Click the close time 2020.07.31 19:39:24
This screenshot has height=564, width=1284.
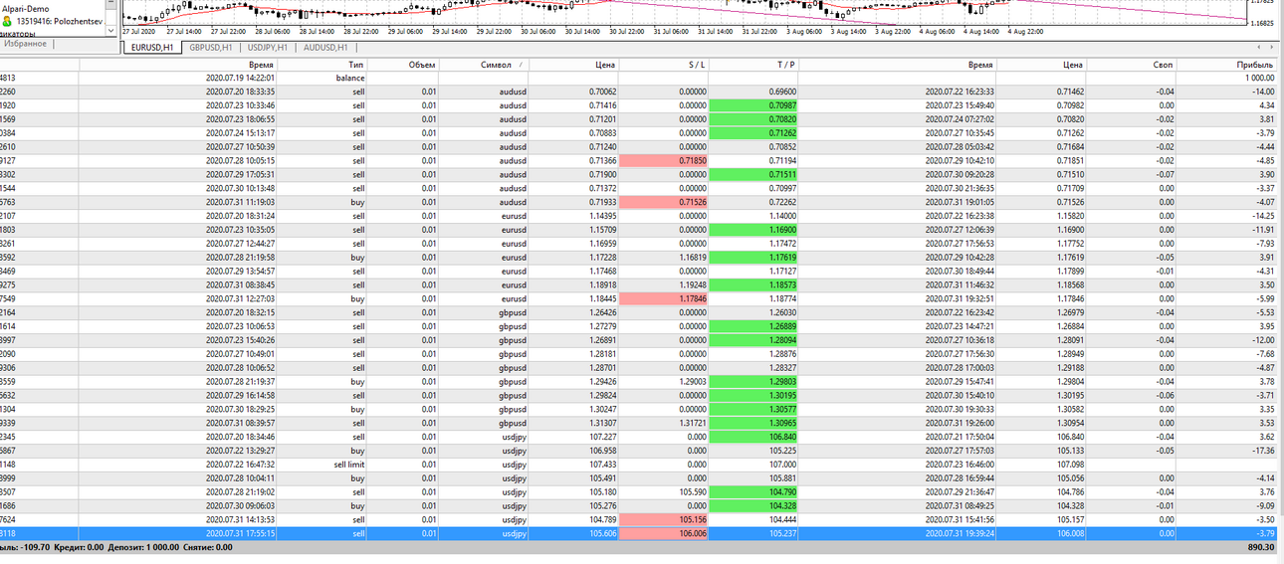pyautogui.click(x=959, y=533)
